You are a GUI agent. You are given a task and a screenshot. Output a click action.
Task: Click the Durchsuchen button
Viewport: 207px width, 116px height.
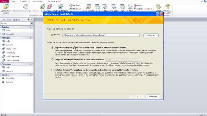point(151,35)
